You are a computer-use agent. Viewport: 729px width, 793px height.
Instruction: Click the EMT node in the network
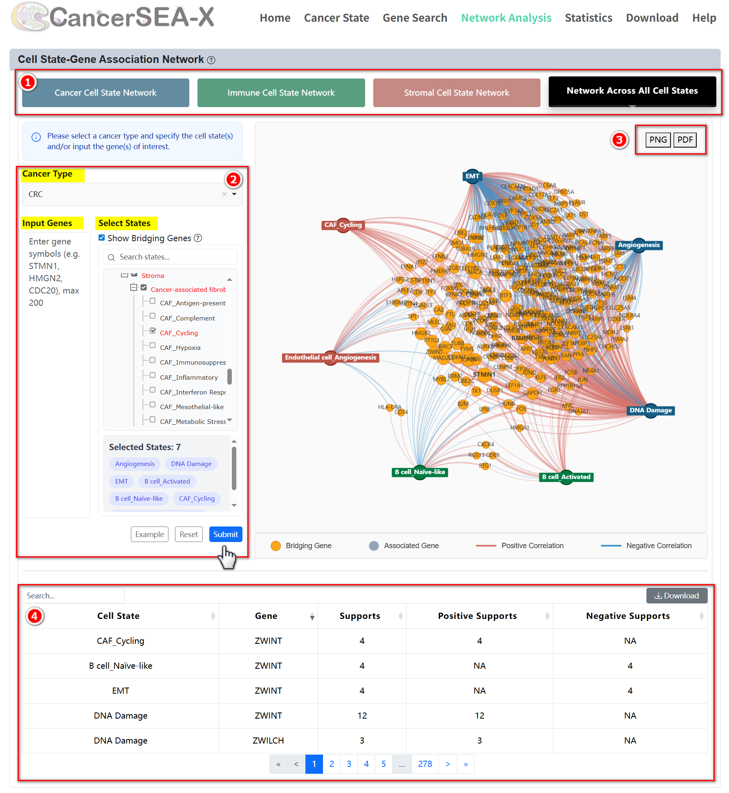[472, 177]
